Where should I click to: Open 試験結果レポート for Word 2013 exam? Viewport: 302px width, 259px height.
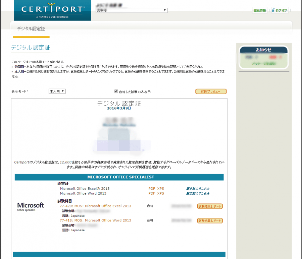click(210, 221)
